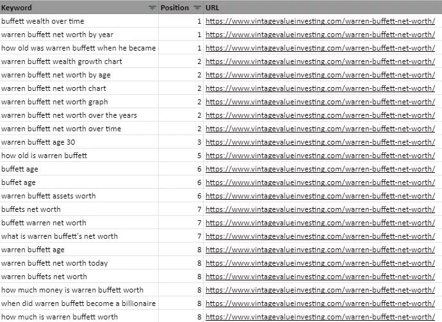This screenshot has width=442, height=322.
Task: Open URL link in 'warren buffett net worth today' row
Action: pyautogui.click(x=320, y=263)
